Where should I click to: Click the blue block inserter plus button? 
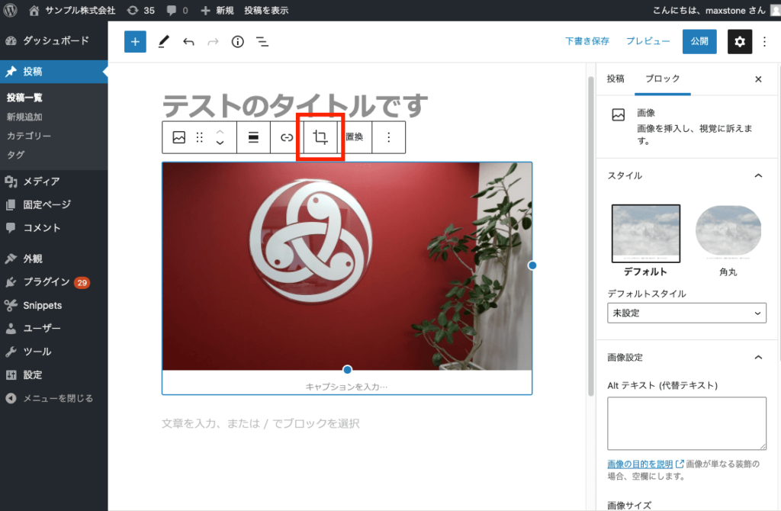pyautogui.click(x=135, y=42)
